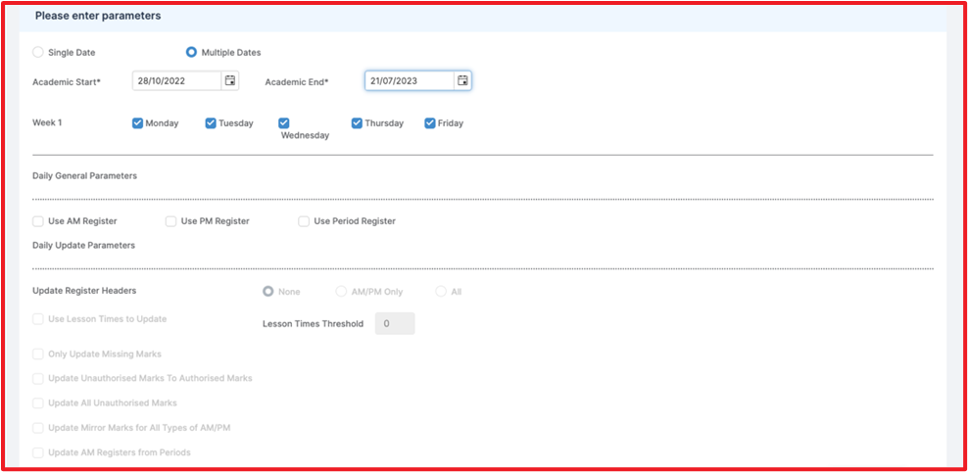Select None for Update Register Headers
Image resolution: width=968 pixels, height=472 pixels.
[x=267, y=291]
